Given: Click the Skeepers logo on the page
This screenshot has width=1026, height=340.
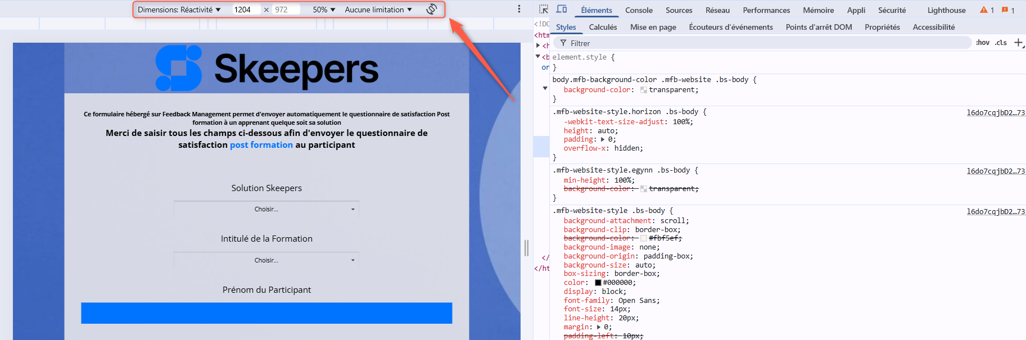Looking at the screenshot, I should tap(267, 69).
